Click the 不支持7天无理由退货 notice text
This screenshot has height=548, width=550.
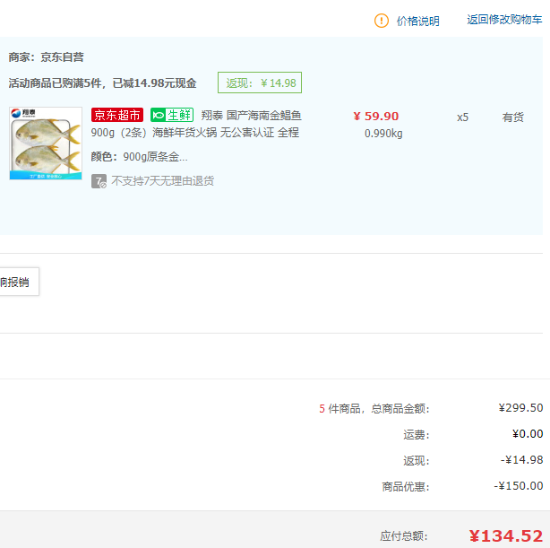[162, 181]
